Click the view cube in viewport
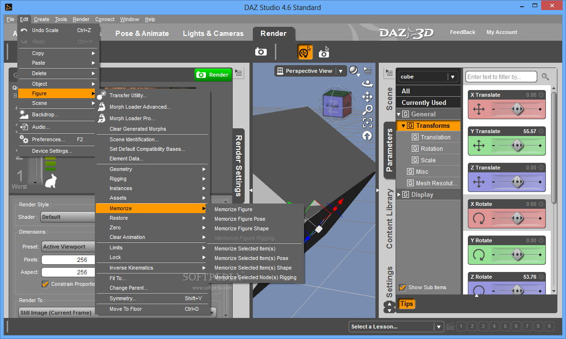566x339 pixels. tap(337, 105)
